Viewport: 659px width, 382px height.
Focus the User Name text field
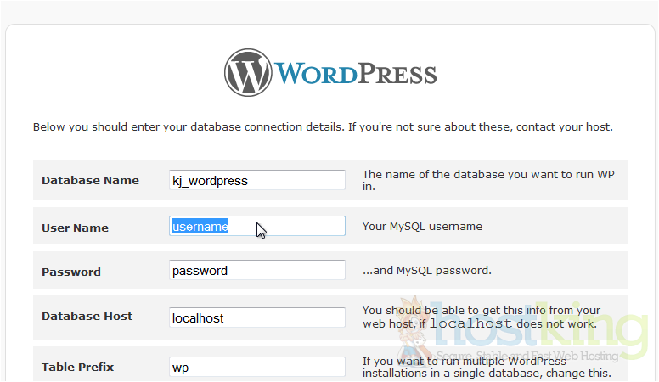pos(257,226)
